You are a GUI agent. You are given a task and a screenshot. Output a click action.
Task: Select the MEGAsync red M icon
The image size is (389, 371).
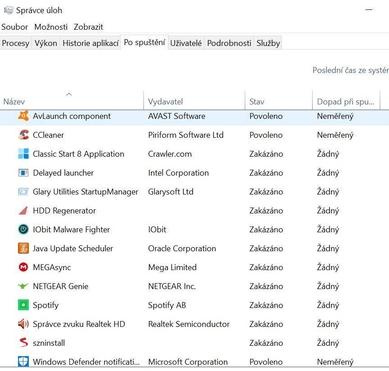pyautogui.click(x=23, y=267)
